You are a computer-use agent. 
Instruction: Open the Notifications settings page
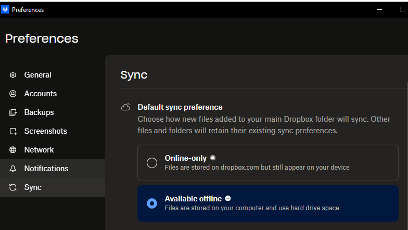click(x=46, y=169)
